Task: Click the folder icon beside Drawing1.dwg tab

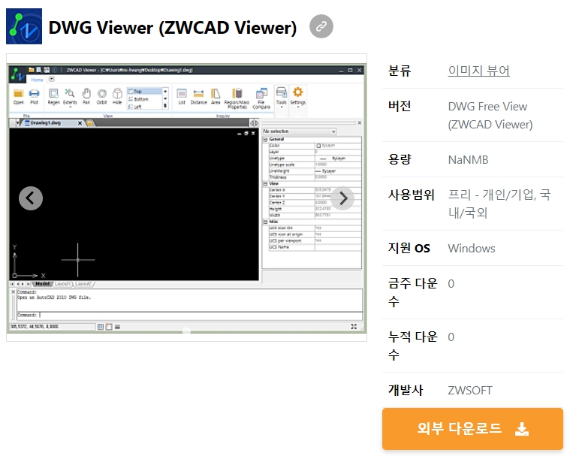Action: 89,123
